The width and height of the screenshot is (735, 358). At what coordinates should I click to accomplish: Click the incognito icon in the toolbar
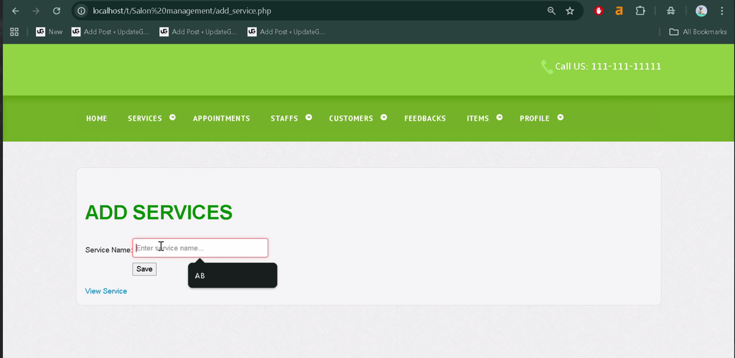tap(671, 11)
